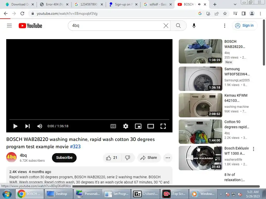Screen dimensions: 266x199
Task: Click the page vertical scrollbar
Action: [x=264, y=42]
